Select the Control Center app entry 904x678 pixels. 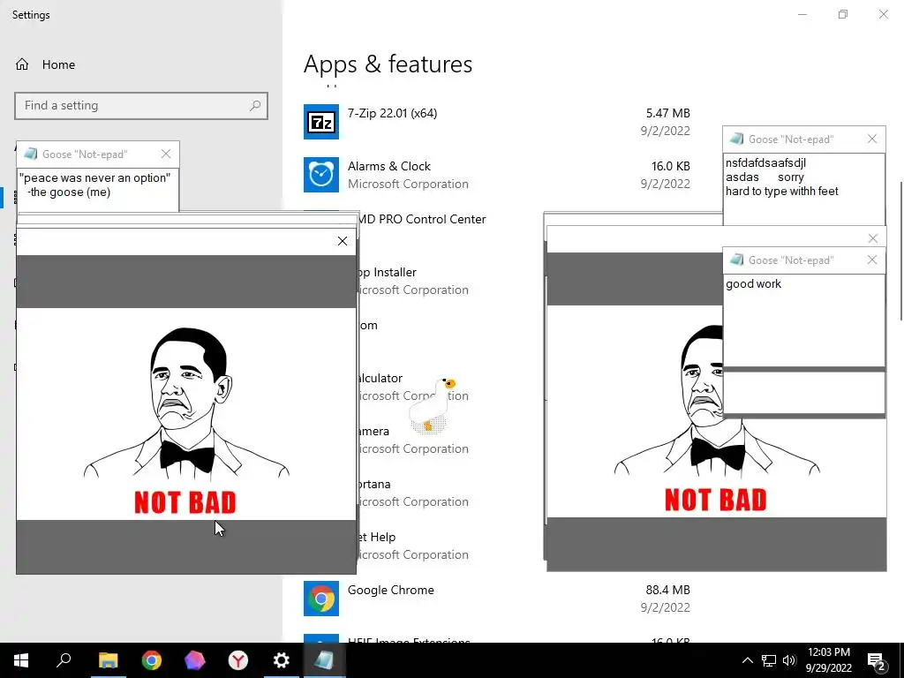coord(423,219)
